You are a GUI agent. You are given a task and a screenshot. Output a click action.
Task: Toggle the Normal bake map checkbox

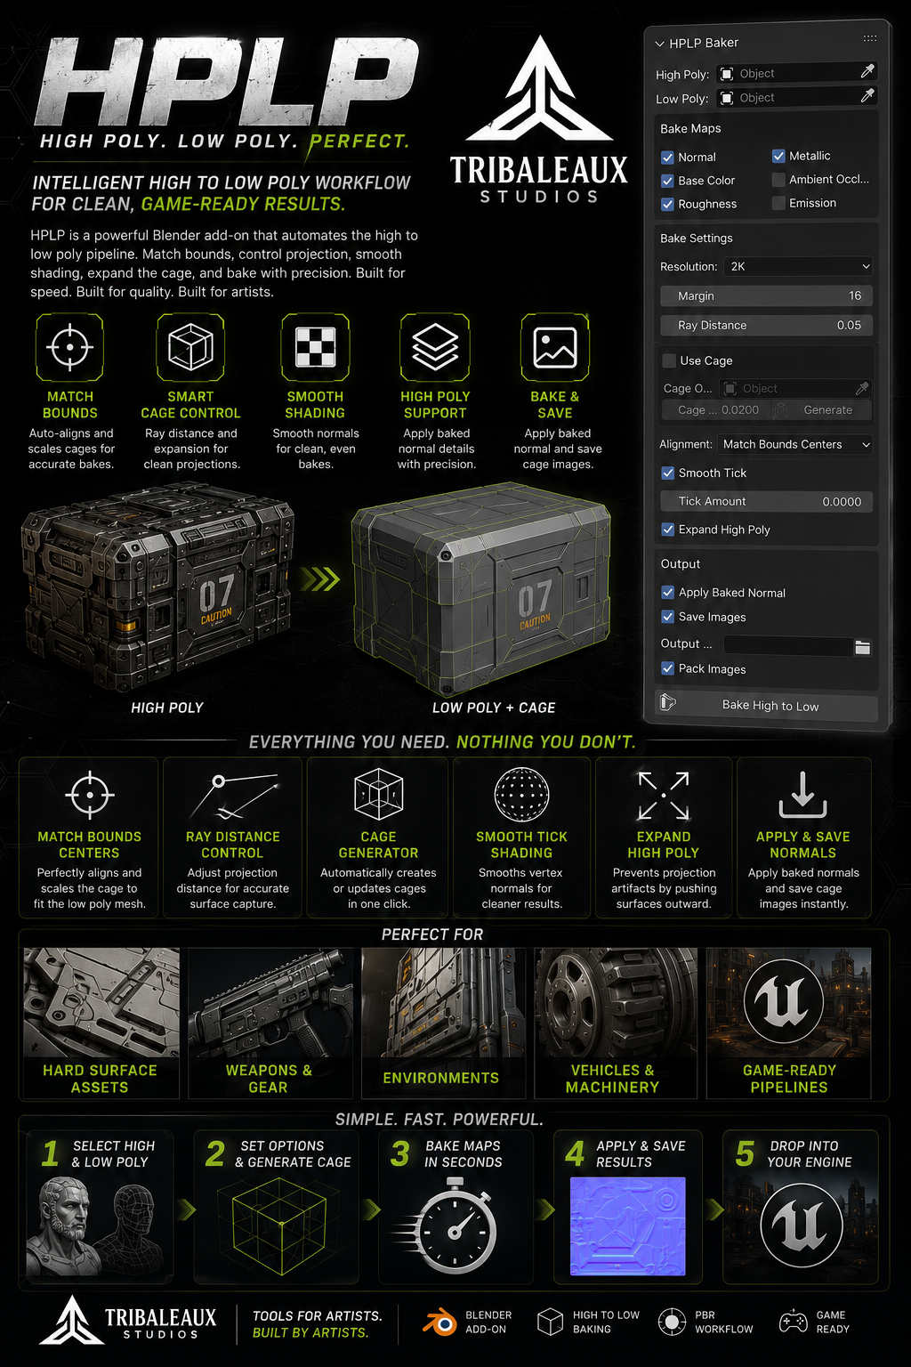(x=667, y=157)
